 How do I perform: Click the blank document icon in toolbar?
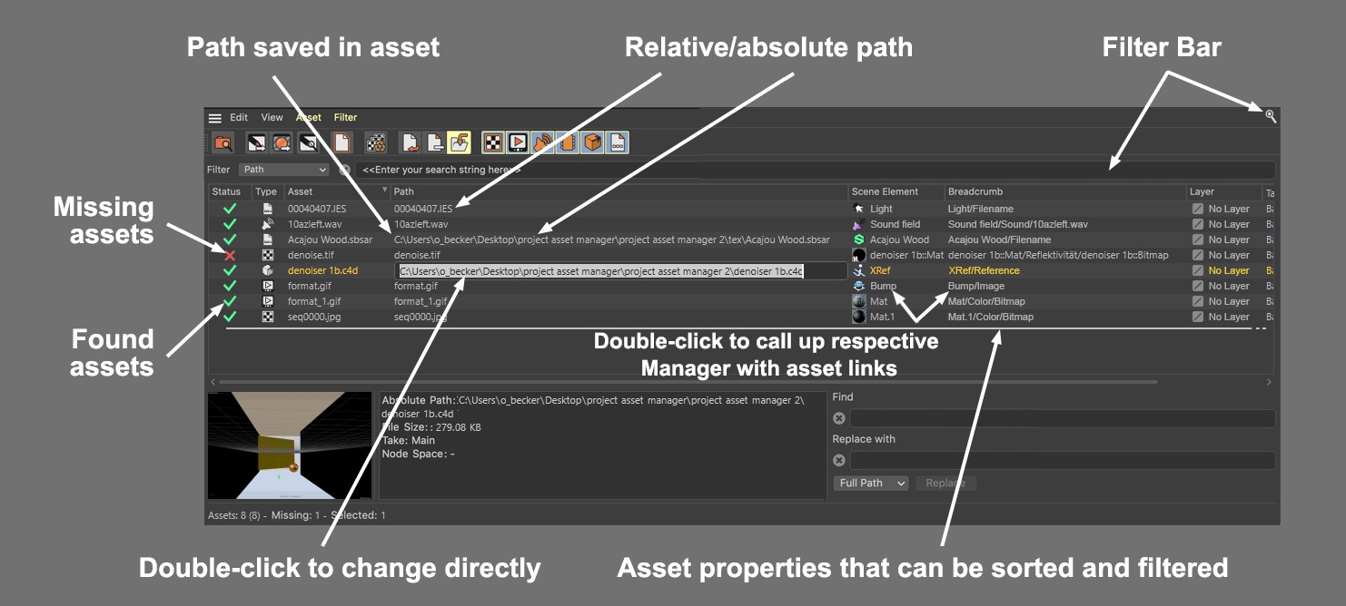click(341, 142)
